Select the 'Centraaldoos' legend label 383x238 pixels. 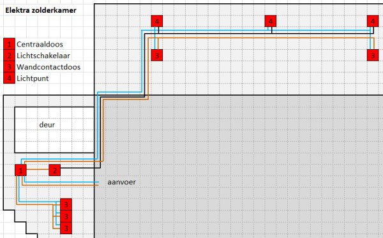point(40,44)
